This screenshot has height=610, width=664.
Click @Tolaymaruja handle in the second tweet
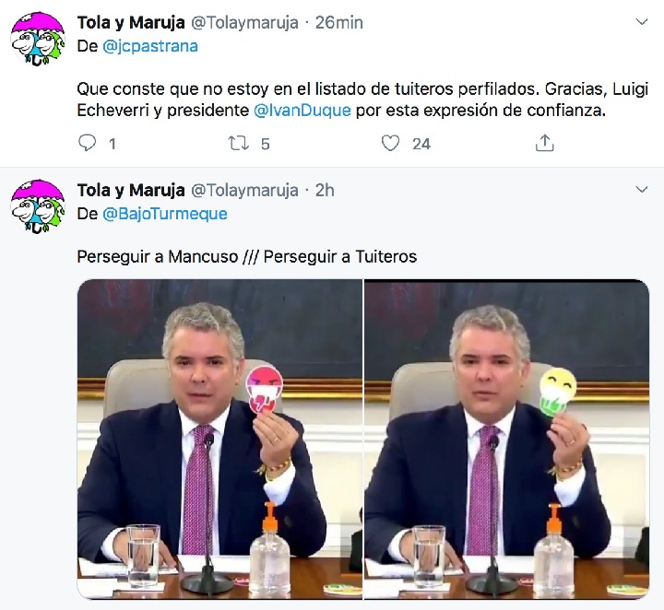point(244,191)
